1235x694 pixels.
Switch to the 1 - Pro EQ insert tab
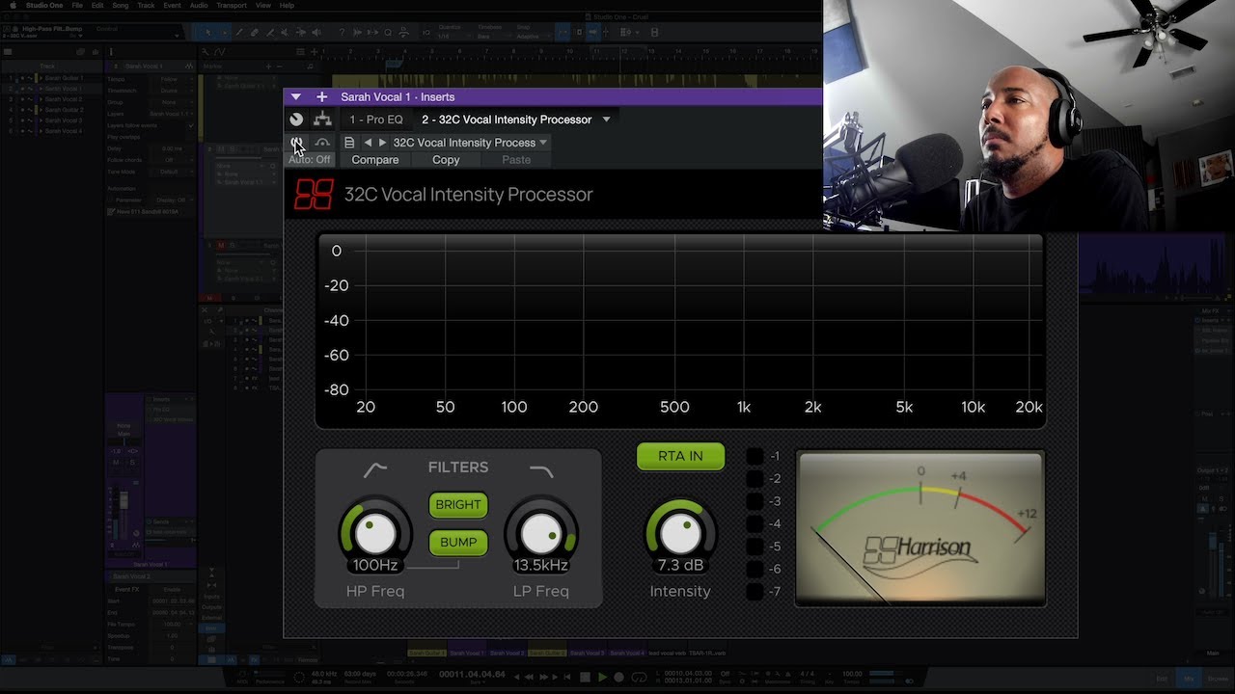pos(376,120)
